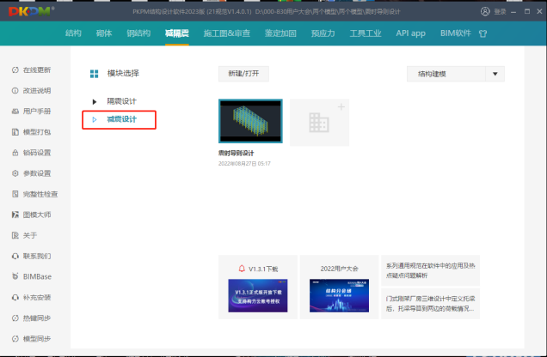Click the 完整性检查 icon
The image size is (547, 357).
click(x=15, y=194)
